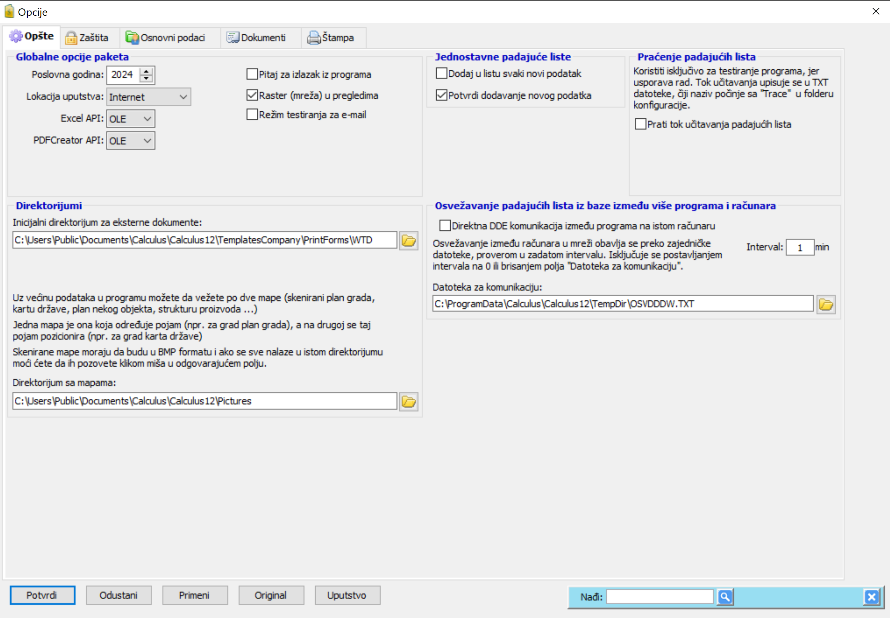
Task: Browse folder for maps directory (Pictures)
Action: [x=408, y=401]
